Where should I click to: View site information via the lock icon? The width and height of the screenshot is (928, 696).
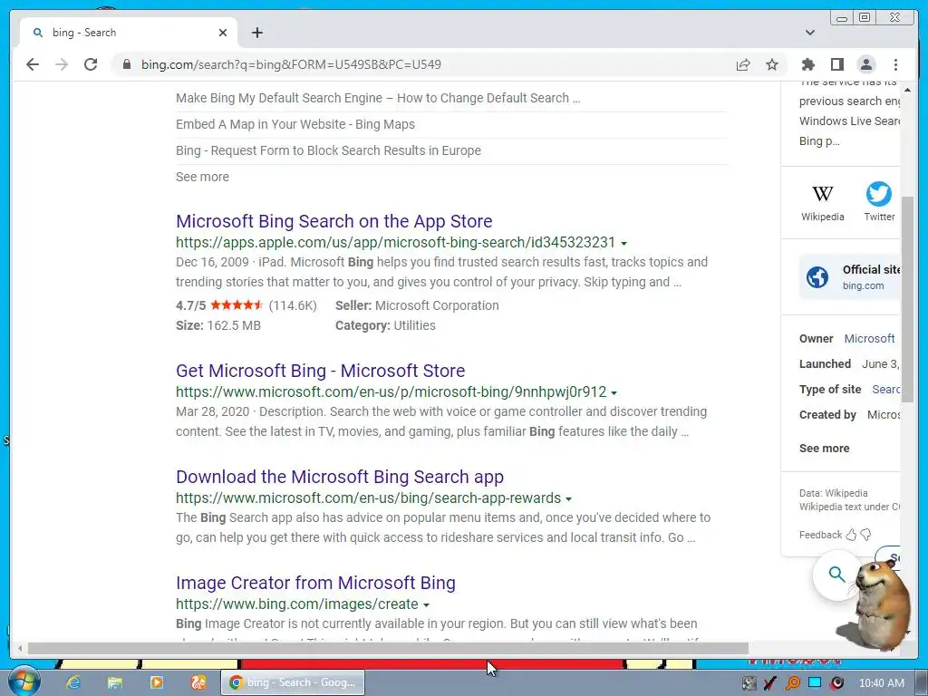click(x=127, y=64)
